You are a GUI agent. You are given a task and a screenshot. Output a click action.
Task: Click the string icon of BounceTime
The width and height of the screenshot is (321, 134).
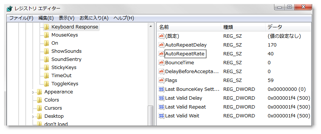click(x=161, y=62)
